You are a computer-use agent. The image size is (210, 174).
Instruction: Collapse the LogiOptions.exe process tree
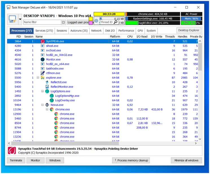click(42, 91)
